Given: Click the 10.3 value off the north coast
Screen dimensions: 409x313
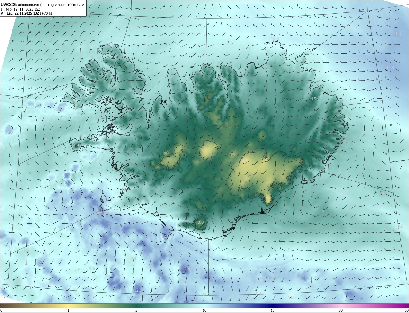Looking at the screenshot, I should (275, 39).
